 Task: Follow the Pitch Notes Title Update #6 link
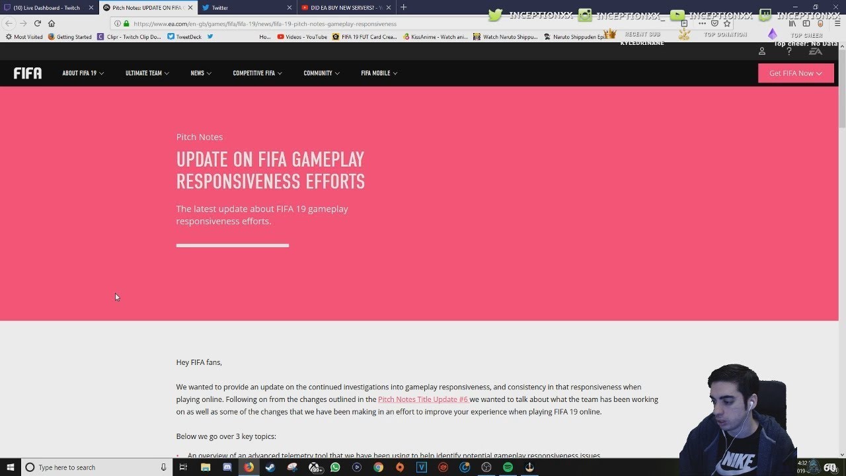(423, 399)
